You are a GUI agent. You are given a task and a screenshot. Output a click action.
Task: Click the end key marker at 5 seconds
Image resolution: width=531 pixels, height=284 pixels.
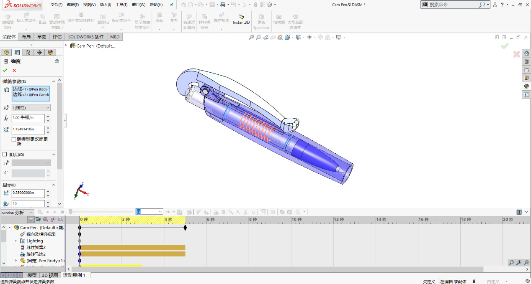tap(185, 228)
